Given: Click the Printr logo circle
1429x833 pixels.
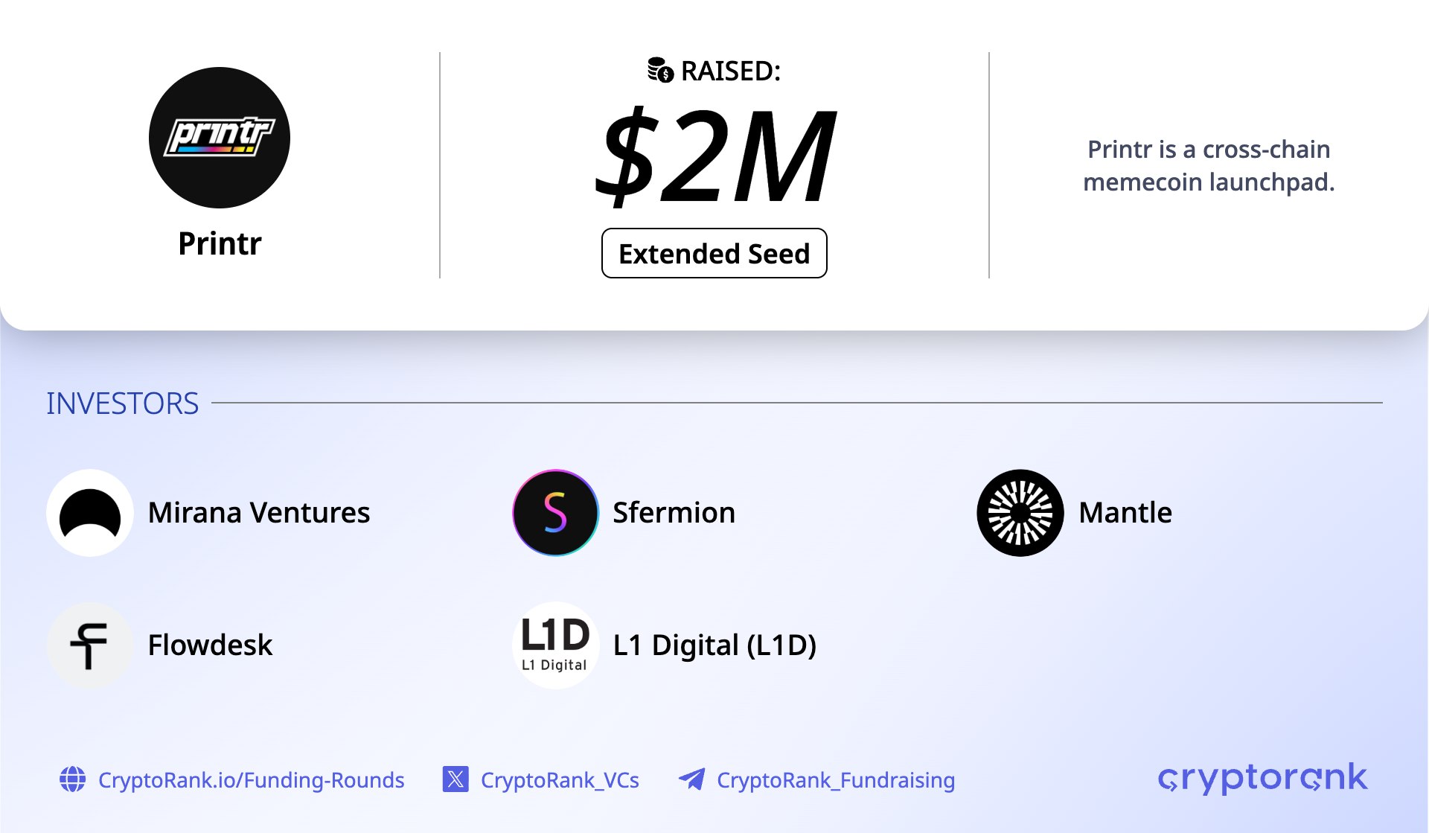Looking at the screenshot, I should [220, 138].
